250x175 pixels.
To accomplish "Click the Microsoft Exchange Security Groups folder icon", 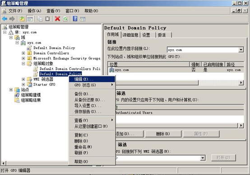I will 29,58.
